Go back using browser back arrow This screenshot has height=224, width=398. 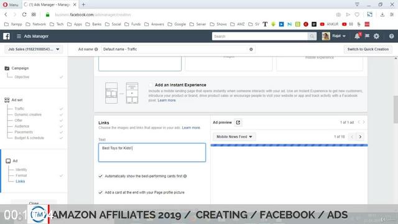coord(6,14)
